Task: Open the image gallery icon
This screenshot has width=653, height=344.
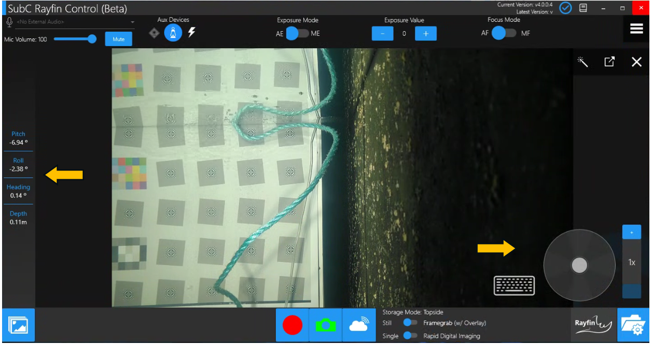Action: (18, 325)
